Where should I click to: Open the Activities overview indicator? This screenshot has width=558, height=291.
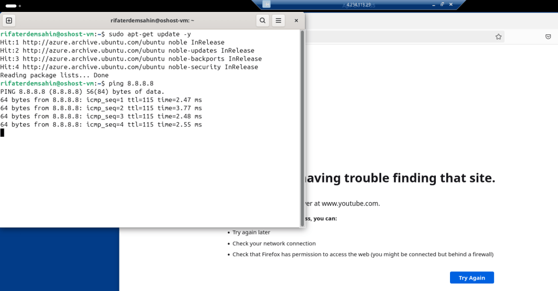pos(13,5)
